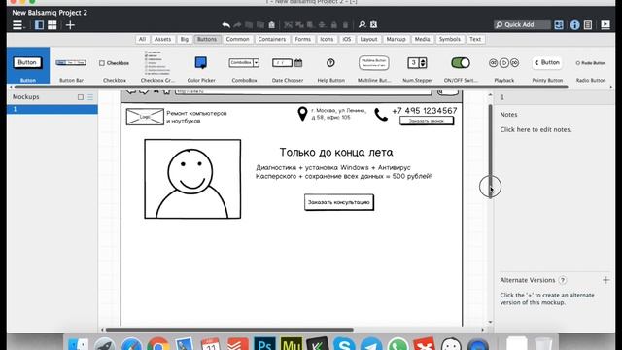Pick the Checkbox control in library

coord(115,65)
